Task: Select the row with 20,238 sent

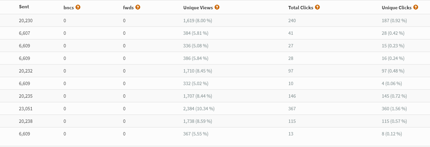Action: 215,121
